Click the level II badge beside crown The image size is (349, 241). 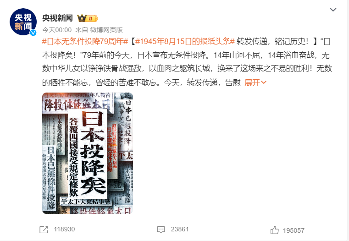pyautogui.click(x=92, y=18)
